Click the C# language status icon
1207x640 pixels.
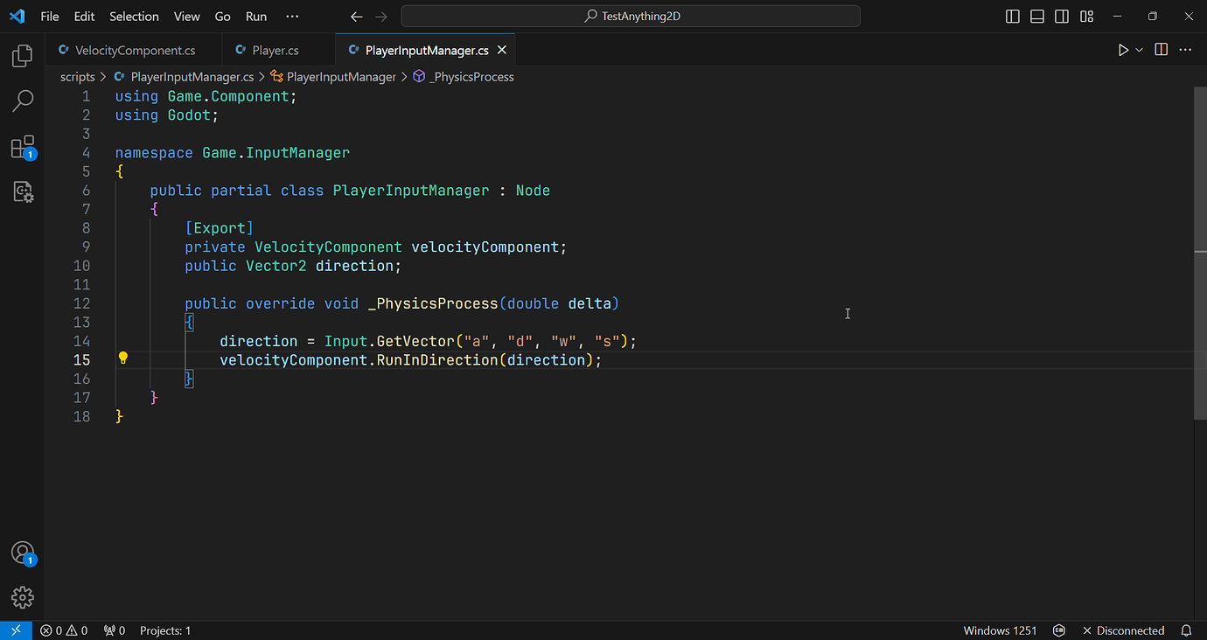click(1059, 630)
